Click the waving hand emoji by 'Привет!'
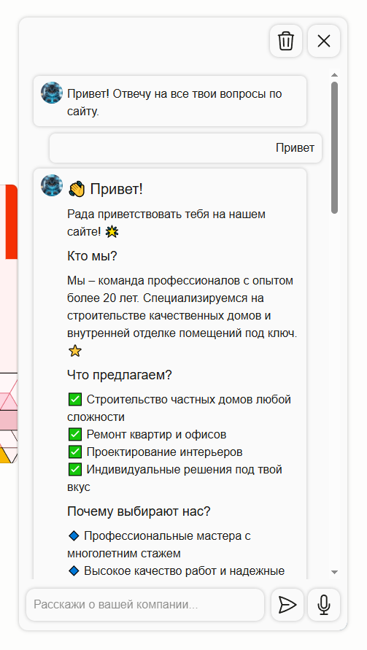The height and width of the screenshot is (650, 367). (77, 190)
